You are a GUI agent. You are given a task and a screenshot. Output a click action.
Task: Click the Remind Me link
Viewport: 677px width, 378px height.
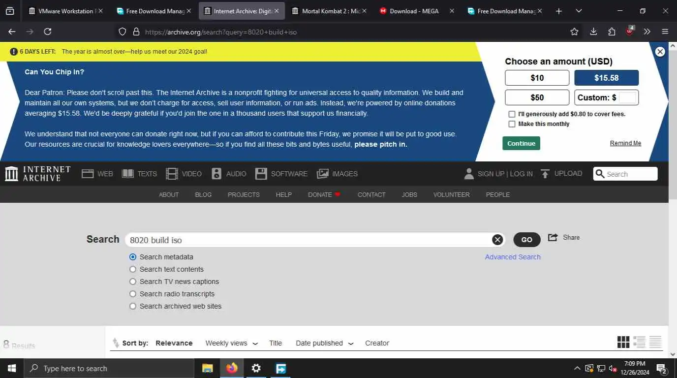[625, 143]
